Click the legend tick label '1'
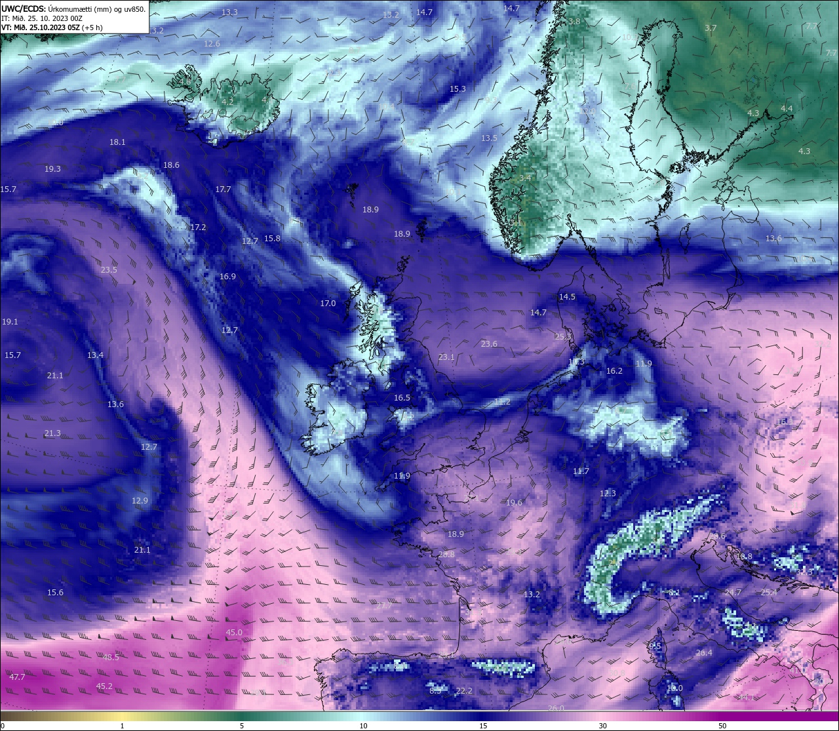 (123, 726)
